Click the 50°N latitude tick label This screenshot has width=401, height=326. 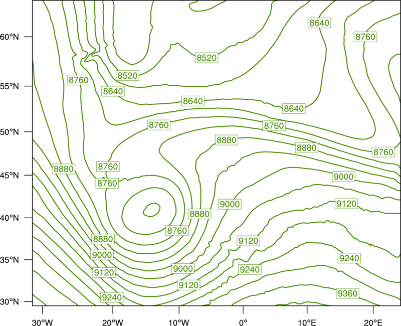click(10, 132)
